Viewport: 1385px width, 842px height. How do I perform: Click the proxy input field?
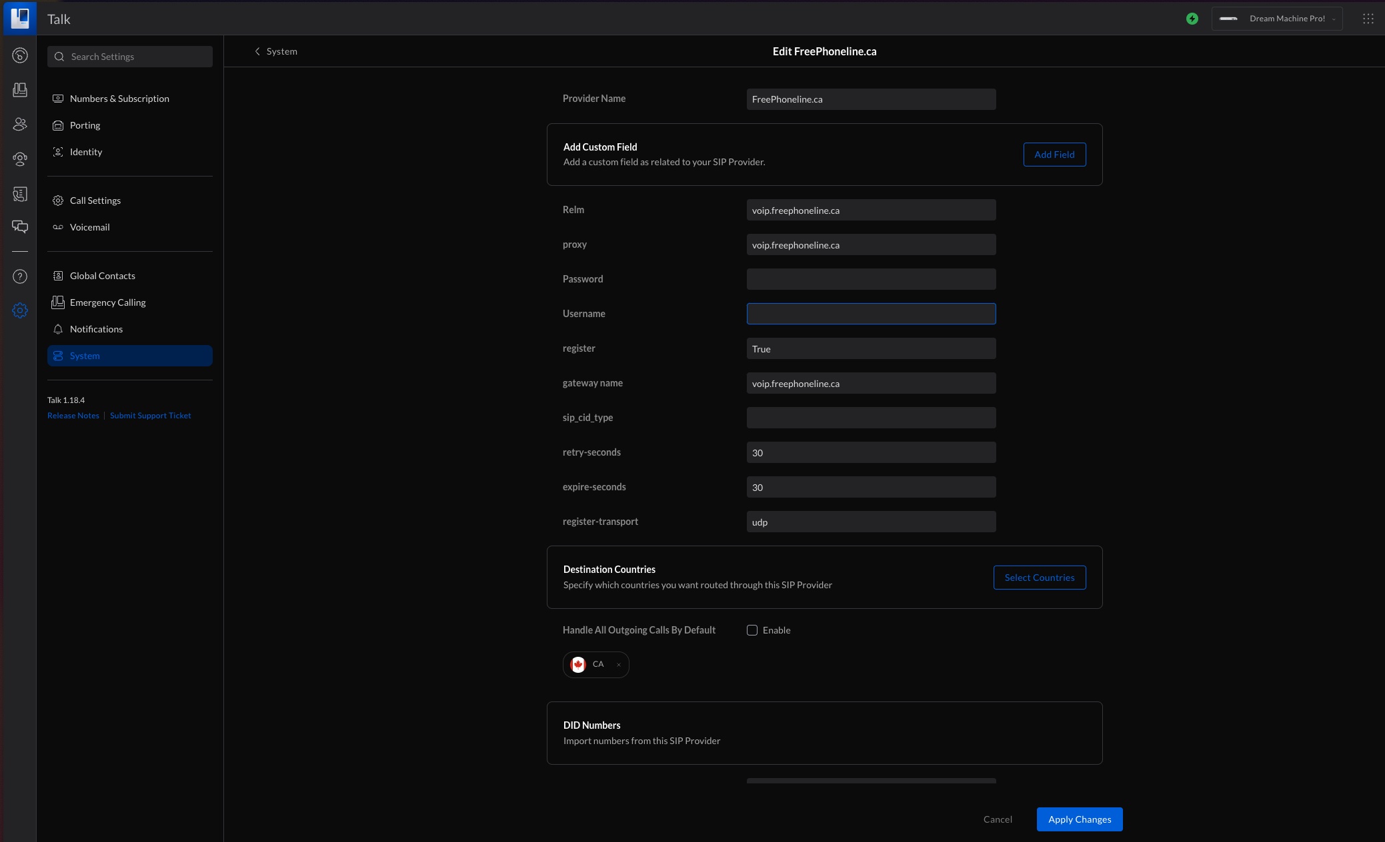tap(872, 244)
